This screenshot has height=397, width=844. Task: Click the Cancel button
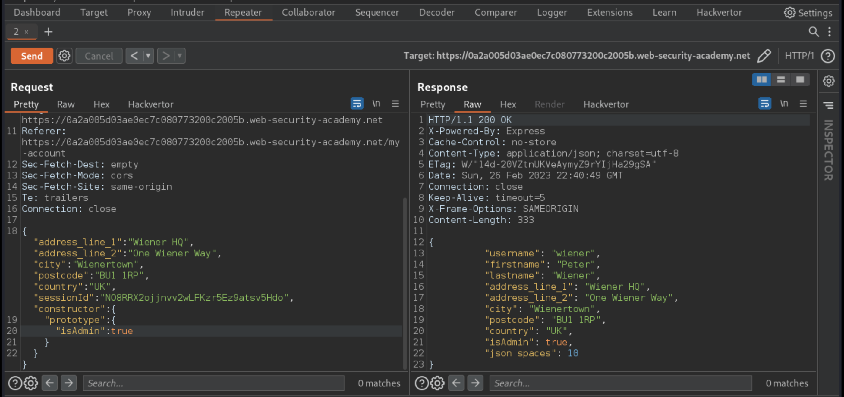[99, 56]
